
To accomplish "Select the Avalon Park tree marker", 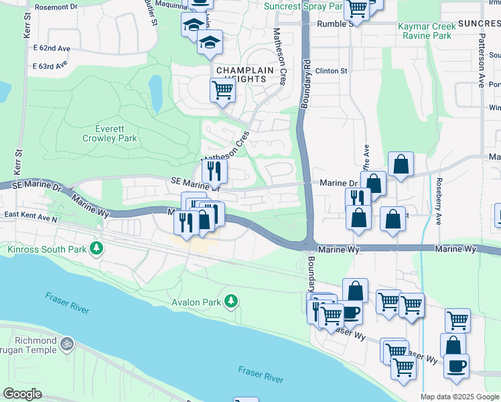I will coord(231,301).
